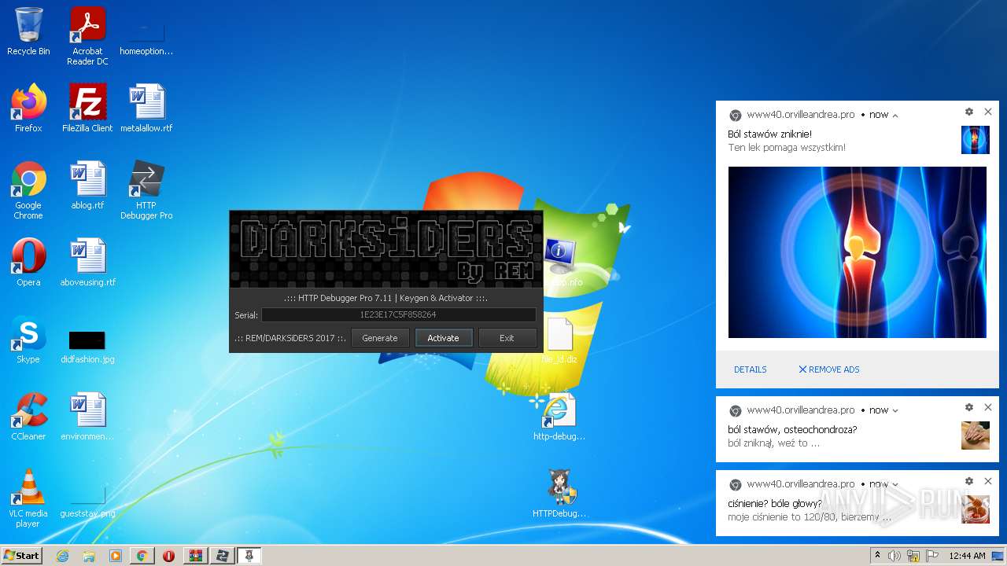Select the environmen... document icon
Screen dimensions: 1007x566
click(87, 417)
